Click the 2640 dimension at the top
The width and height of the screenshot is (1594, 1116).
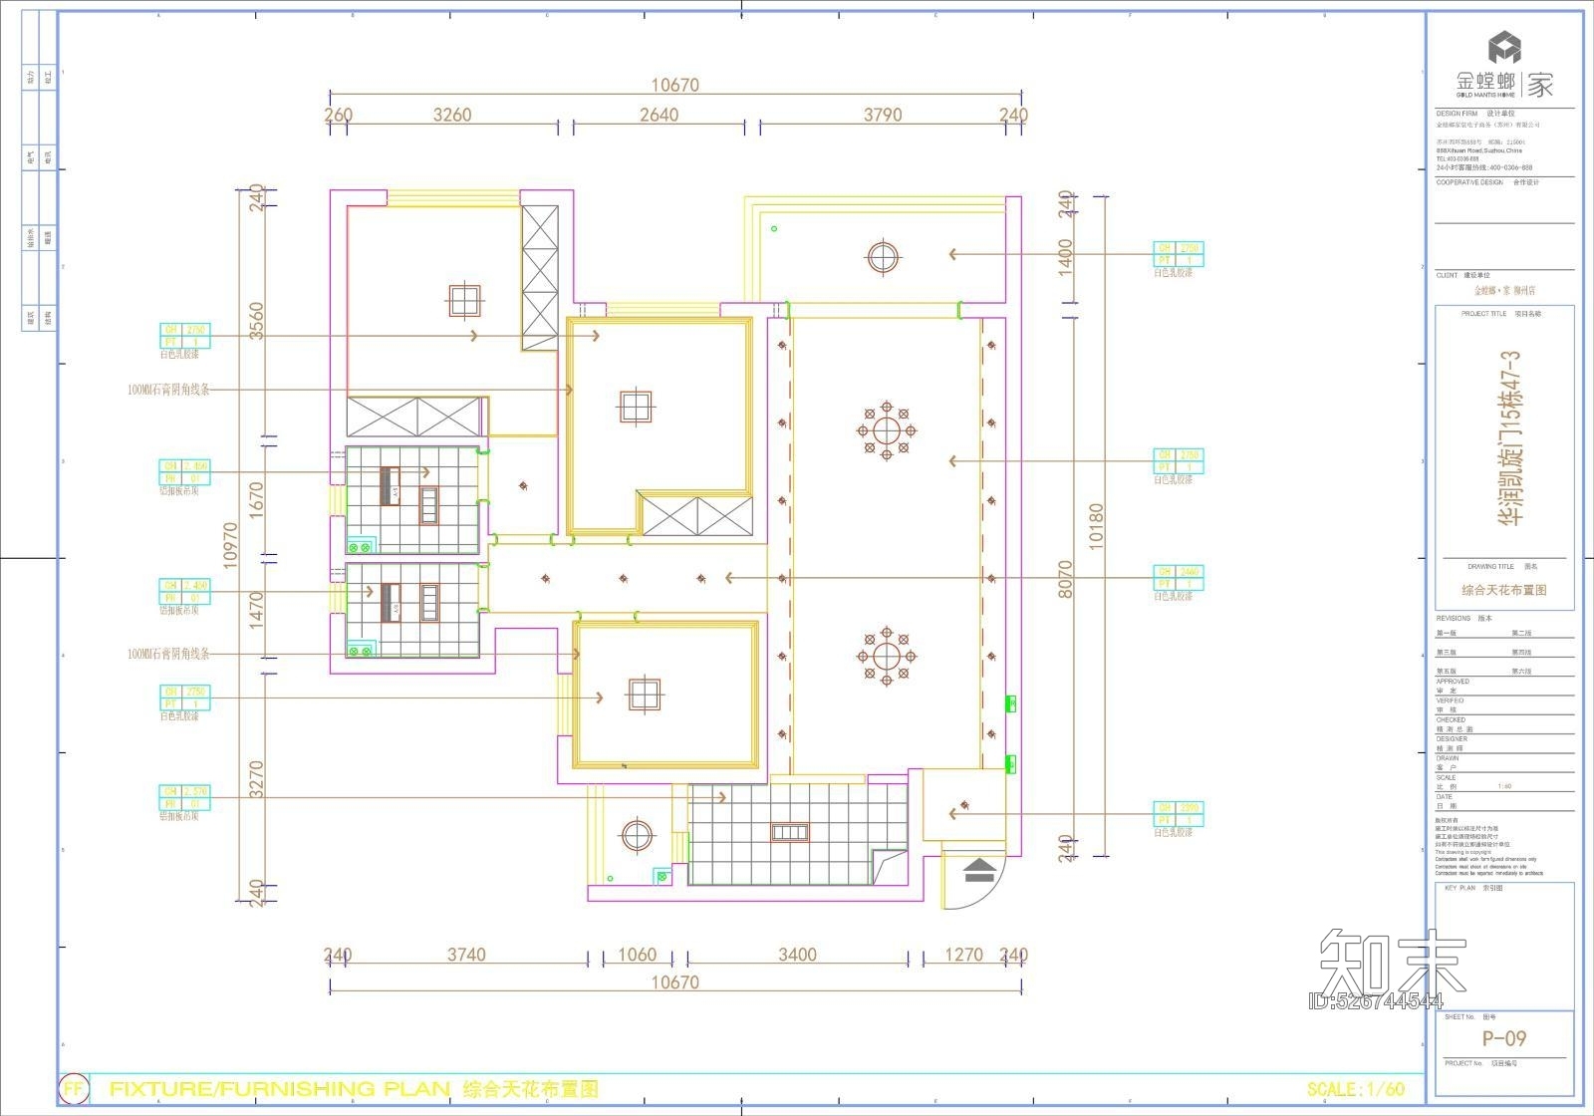(x=660, y=115)
